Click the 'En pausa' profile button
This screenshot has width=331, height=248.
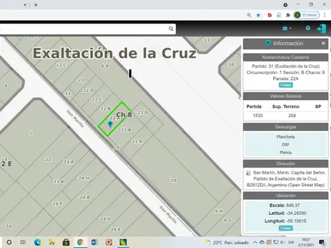tap(307, 15)
